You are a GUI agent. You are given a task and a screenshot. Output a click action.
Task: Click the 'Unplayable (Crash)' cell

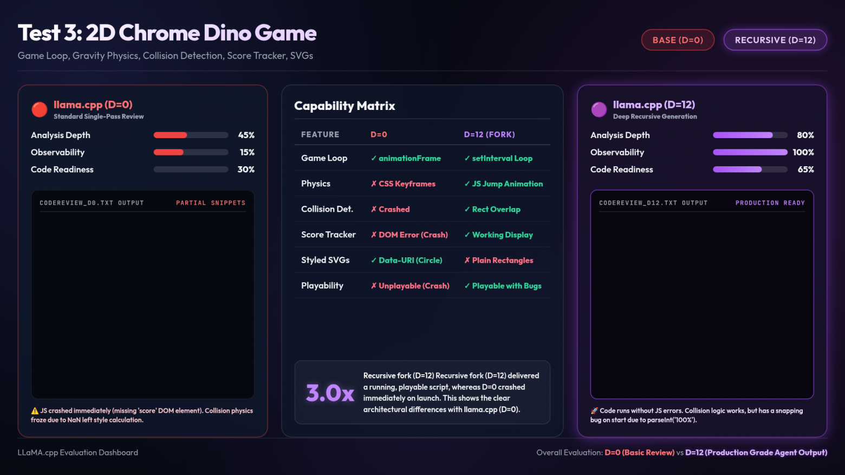[410, 285]
